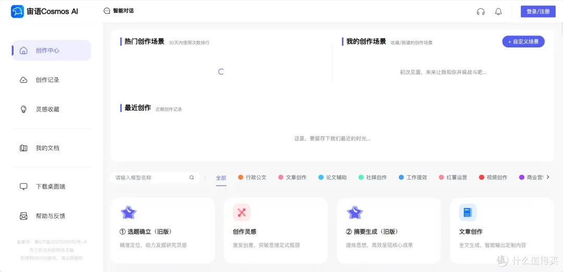
Task: Select the 工作提效 category tab
Action: point(413,177)
